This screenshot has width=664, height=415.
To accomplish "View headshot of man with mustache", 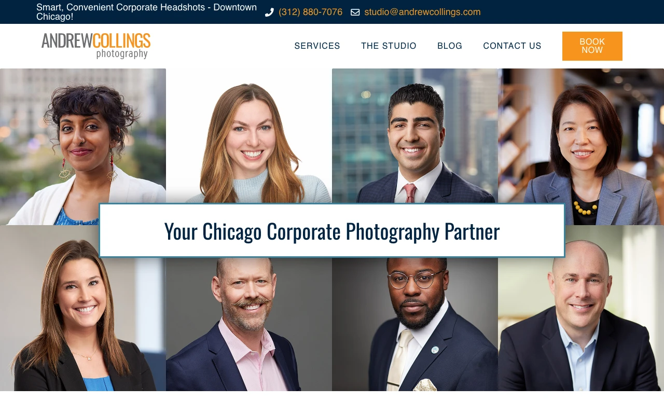I will 249,324.
